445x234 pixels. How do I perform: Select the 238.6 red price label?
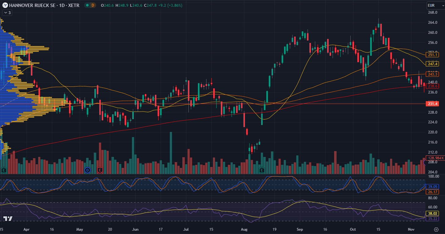pyautogui.click(x=432, y=86)
